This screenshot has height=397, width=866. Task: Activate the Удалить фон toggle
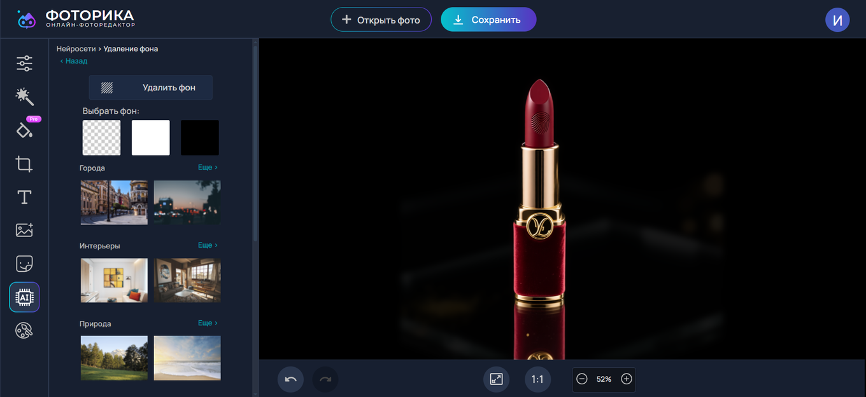[150, 87]
